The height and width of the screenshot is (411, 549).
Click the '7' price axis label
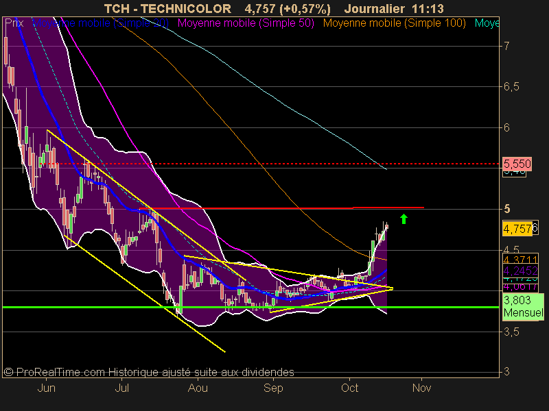tap(506, 46)
